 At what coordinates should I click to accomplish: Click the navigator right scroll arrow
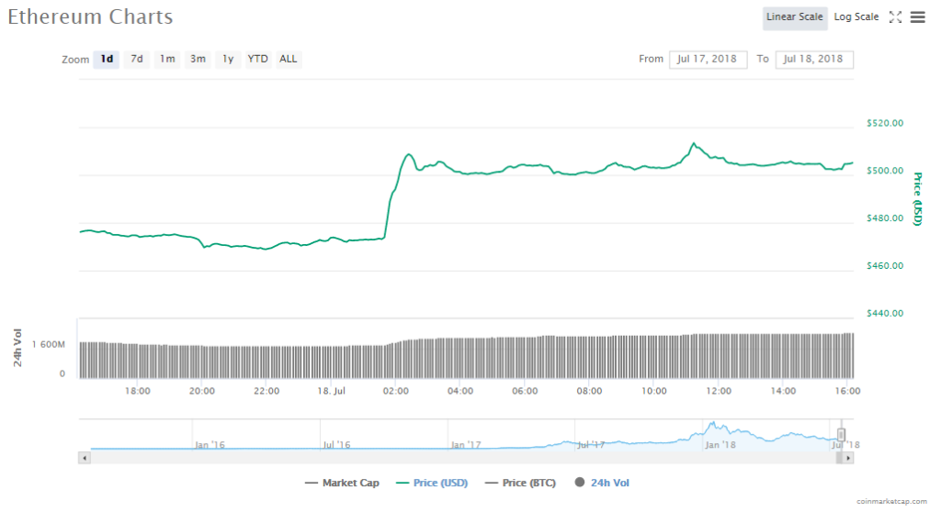click(848, 457)
